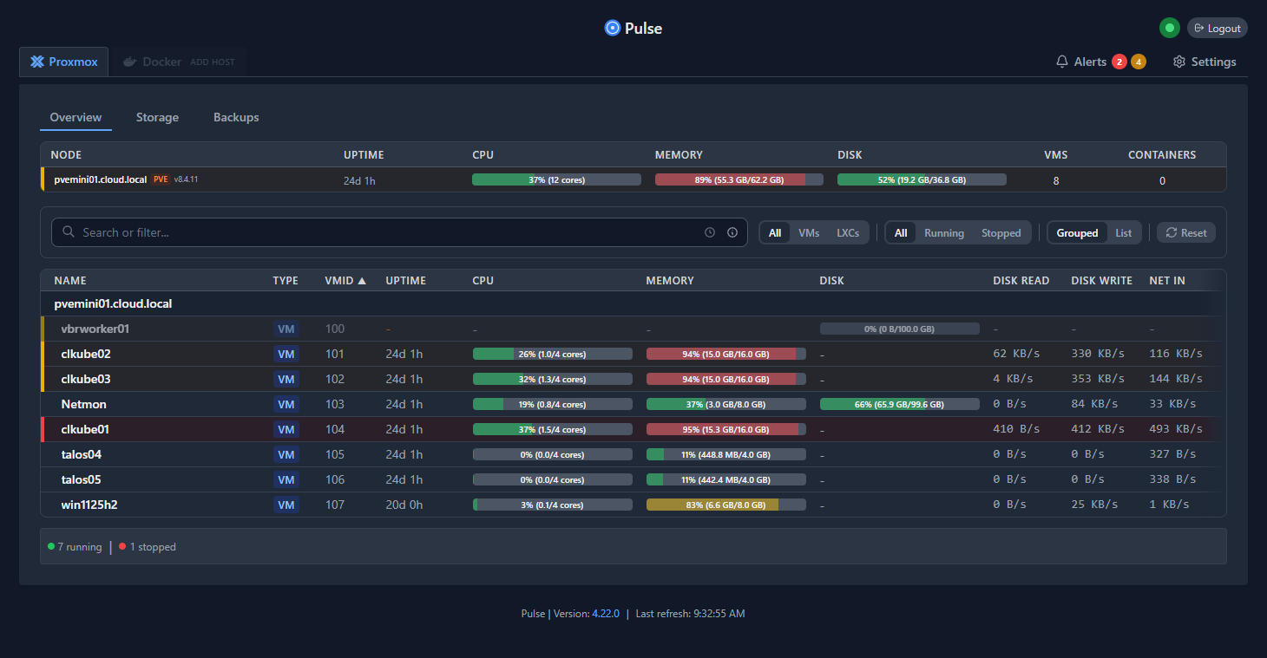Image resolution: width=1267 pixels, height=658 pixels.
Task: Click the yellow alert count badge
Action: point(1138,62)
